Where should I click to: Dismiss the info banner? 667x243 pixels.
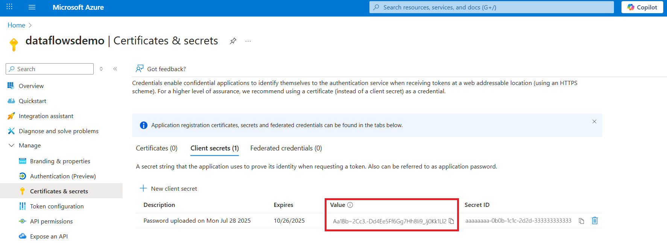tap(594, 121)
